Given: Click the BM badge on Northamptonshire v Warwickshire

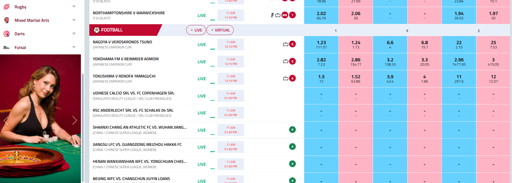Looking at the screenshot, I should click(285, 15).
